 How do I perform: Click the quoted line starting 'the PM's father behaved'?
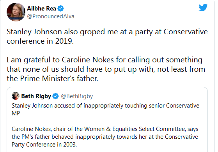pyautogui.click(x=105, y=137)
